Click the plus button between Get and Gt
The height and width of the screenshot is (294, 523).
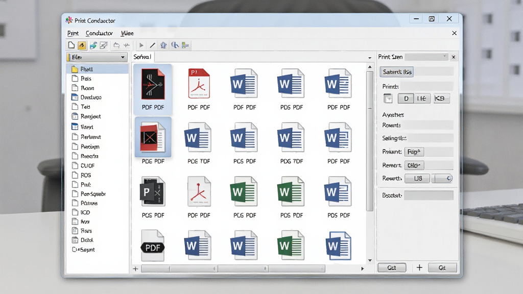(419, 267)
